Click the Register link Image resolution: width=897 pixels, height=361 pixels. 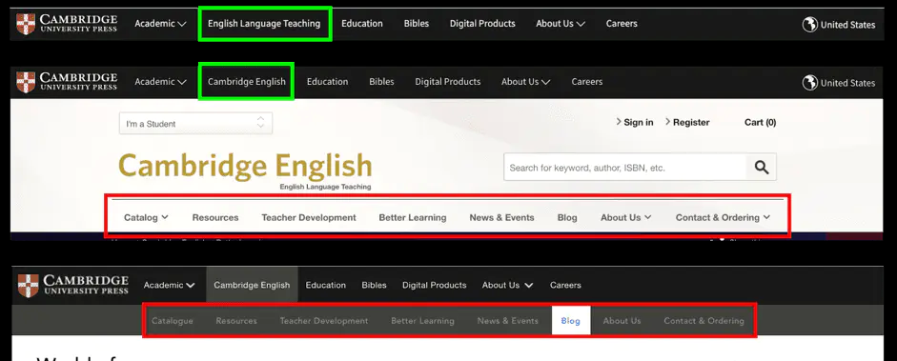687,122
